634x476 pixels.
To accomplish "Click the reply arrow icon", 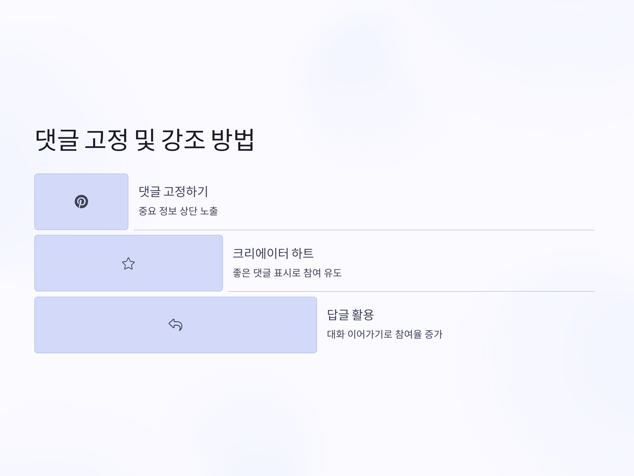I will click(x=175, y=325).
